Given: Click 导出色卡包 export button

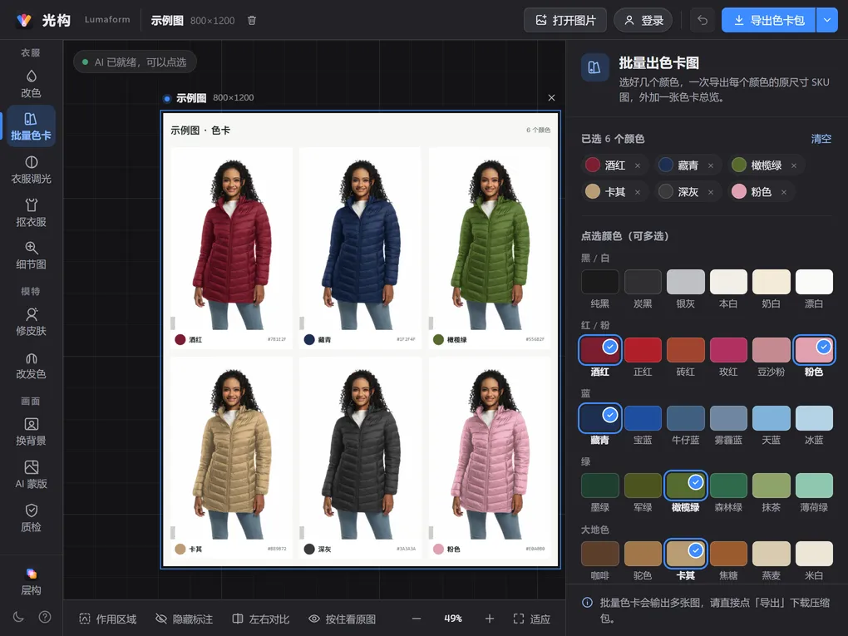Looking at the screenshot, I should click(x=768, y=21).
